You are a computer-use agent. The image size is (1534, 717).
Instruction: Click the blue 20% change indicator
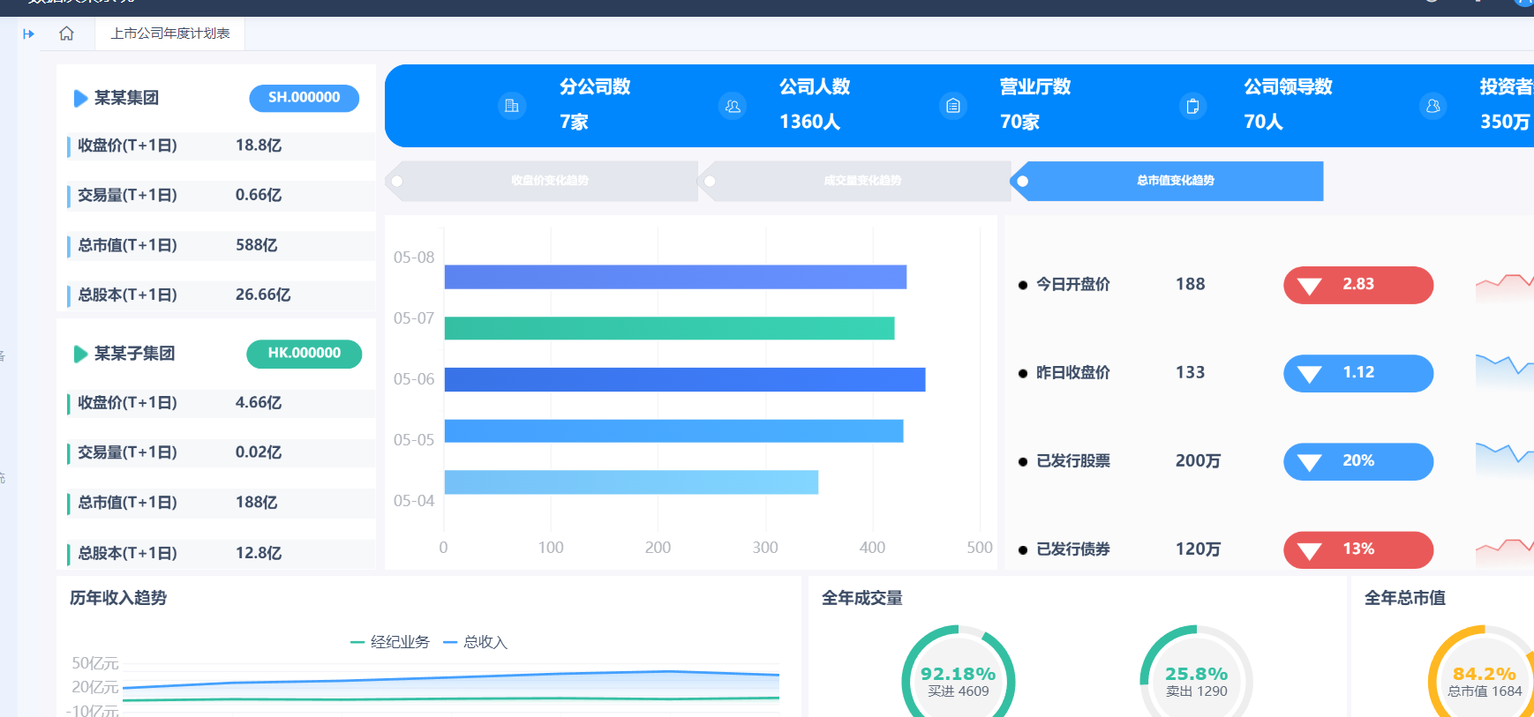pos(1358,461)
